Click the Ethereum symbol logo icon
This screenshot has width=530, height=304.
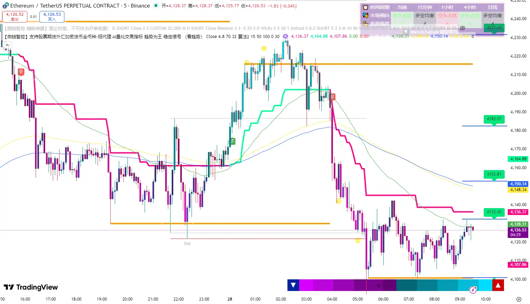pyautogui.click(x=6, y=5)
